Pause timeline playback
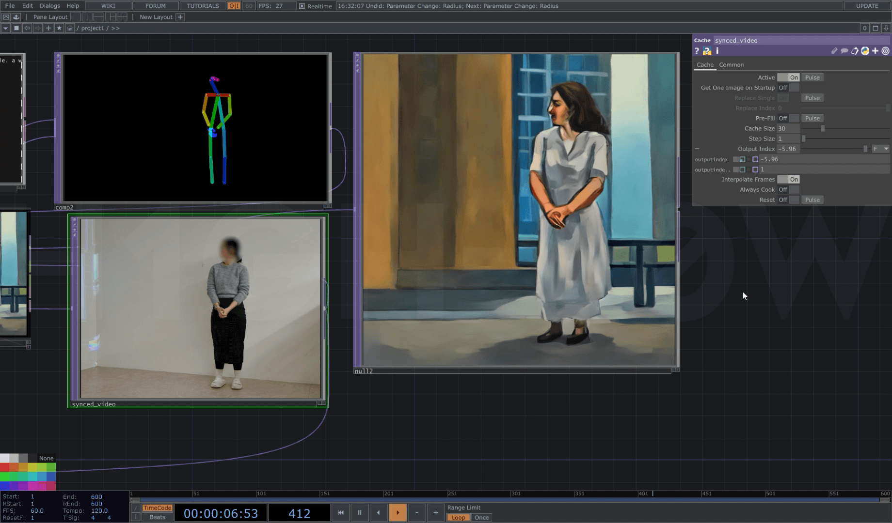This screenshot has width=892, height=523. tap(359, 512)
